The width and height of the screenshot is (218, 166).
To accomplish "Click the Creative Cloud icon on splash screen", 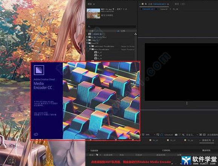I will [x=36, y=134].
